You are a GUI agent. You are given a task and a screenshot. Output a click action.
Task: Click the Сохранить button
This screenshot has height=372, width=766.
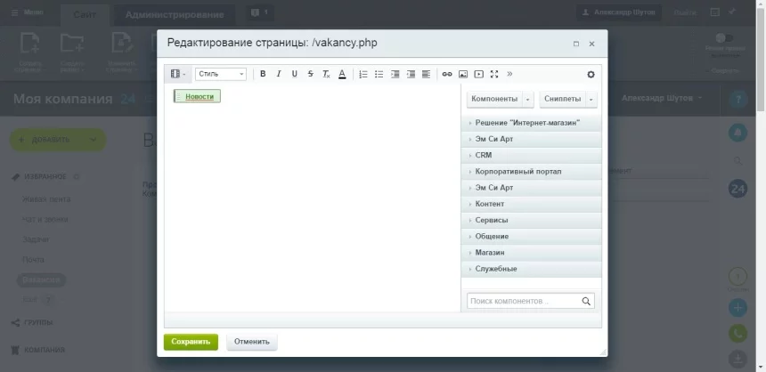click(x=191, y=342)
